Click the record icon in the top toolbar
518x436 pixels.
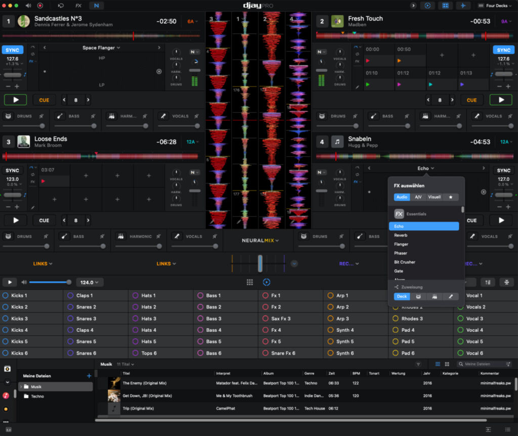(x=40, y=6)
